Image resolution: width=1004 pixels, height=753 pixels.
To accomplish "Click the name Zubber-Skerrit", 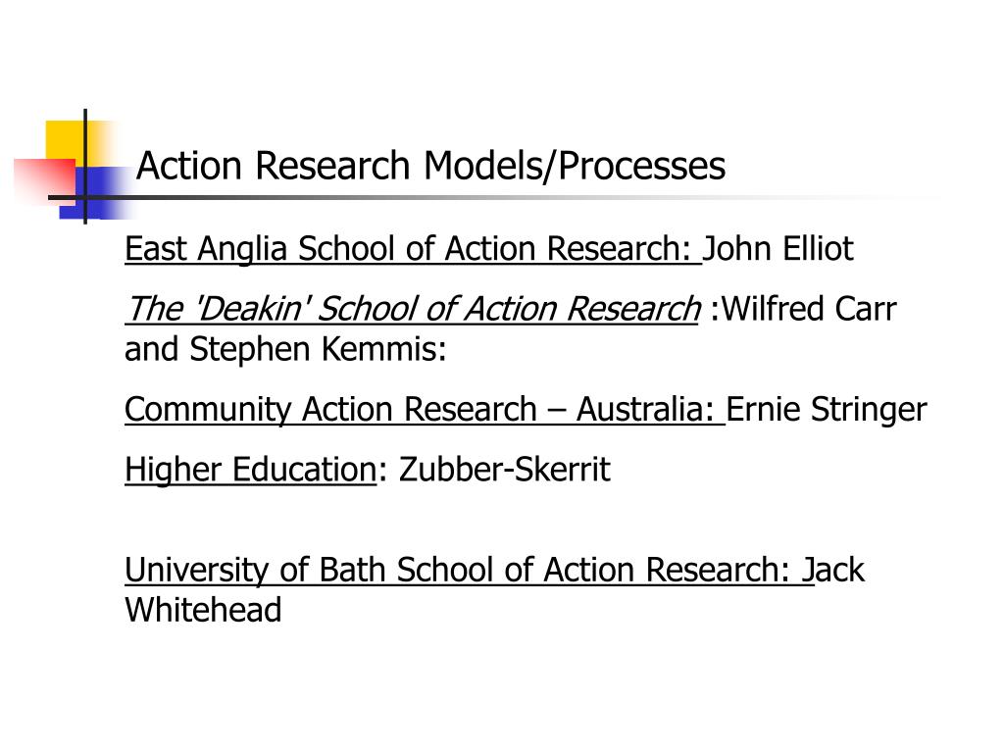I will click(x=505, y=470).
